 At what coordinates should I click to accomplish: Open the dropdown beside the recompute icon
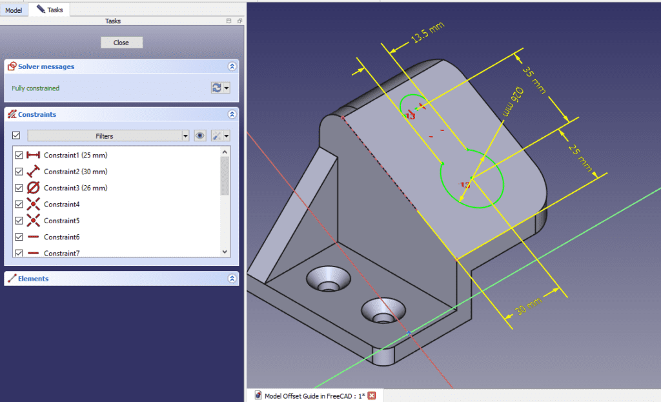coord(227,88)
